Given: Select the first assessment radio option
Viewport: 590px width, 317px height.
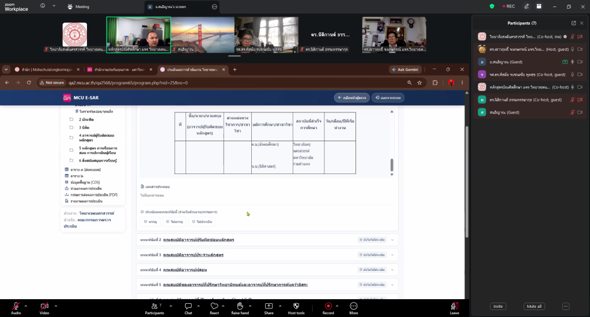Looking at the screenshot, I should (150, 222).
